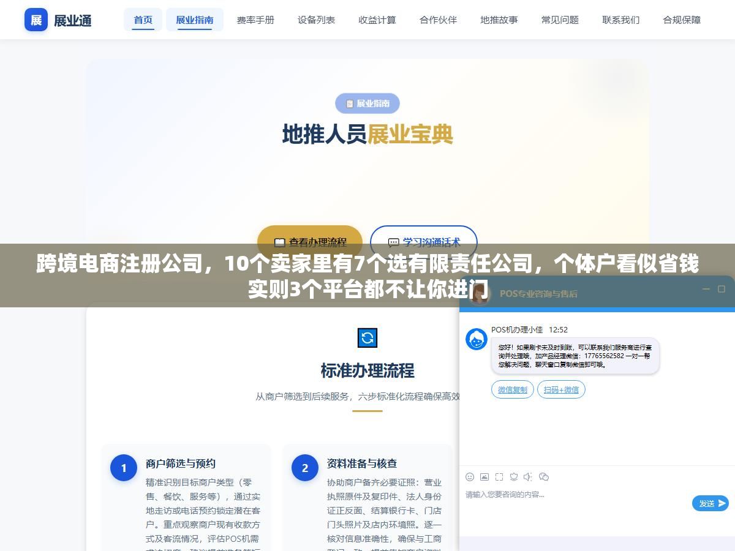
Task: Open the 展业指南 nav tab
Action: [x=195, y=20]
